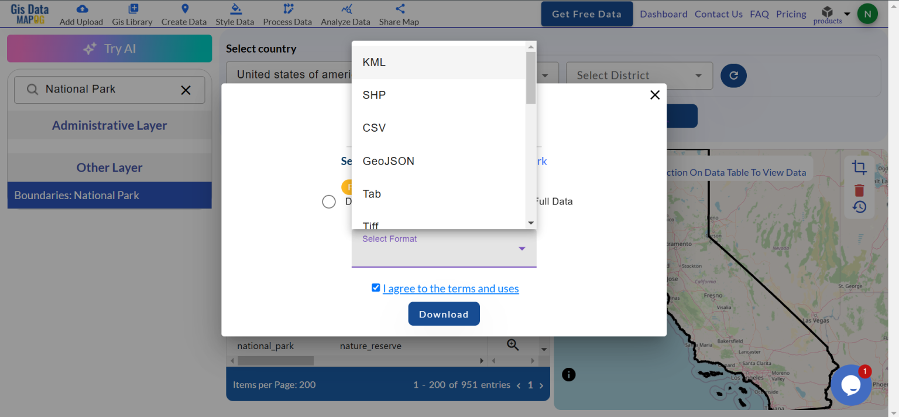This screenshot has height=417, width=899.
Task: Click the crop tool on the map toolbar
Action: point(859,168)
